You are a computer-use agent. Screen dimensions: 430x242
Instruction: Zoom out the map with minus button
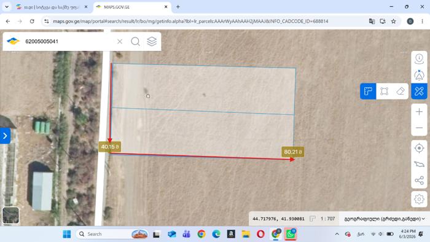[419, 128]
